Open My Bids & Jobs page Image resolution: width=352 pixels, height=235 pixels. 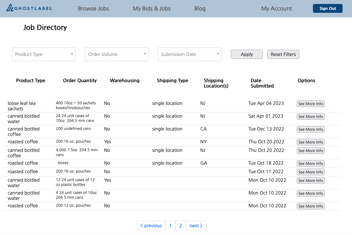point(152,9)
